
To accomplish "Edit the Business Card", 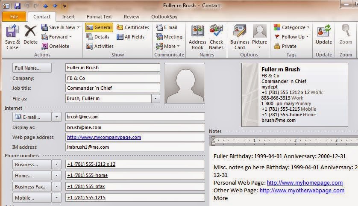I will click(x=240, y=37).
